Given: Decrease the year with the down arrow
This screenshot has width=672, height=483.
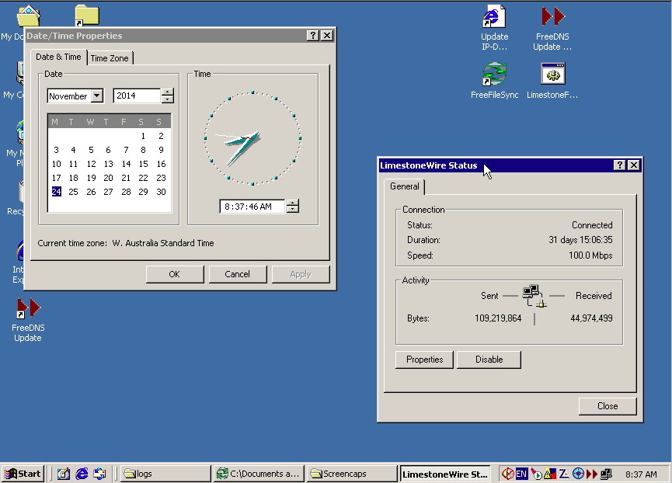Looking at the screenshot, I should pos(168,99).
